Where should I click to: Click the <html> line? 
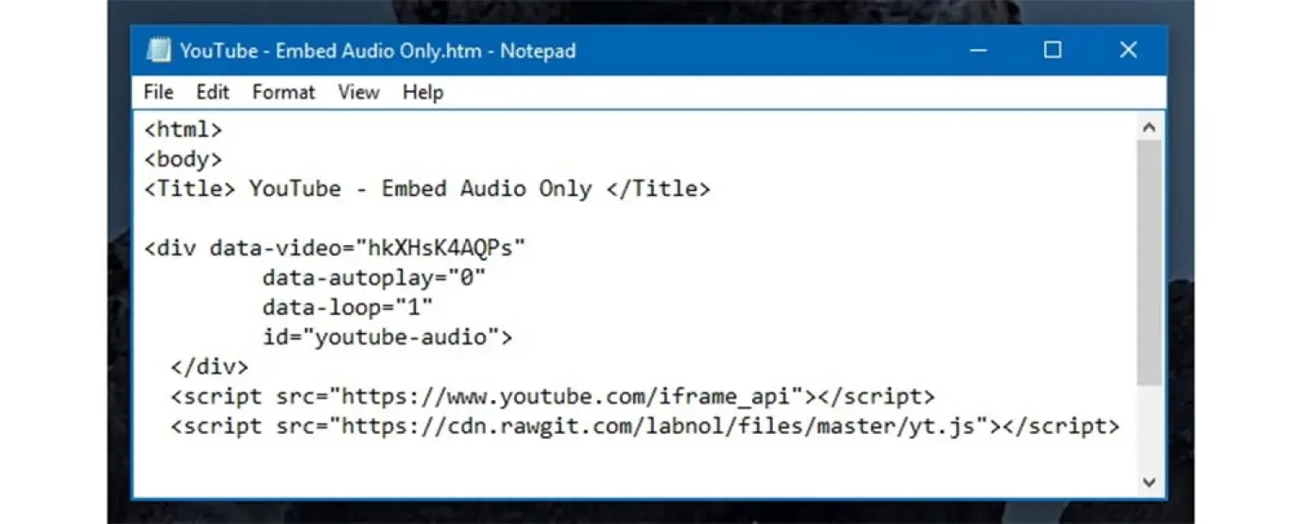tap(183, 130)
